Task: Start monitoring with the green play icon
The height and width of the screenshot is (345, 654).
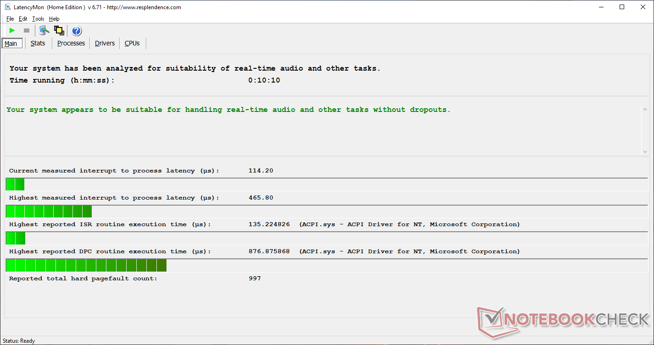Action: 12,31
